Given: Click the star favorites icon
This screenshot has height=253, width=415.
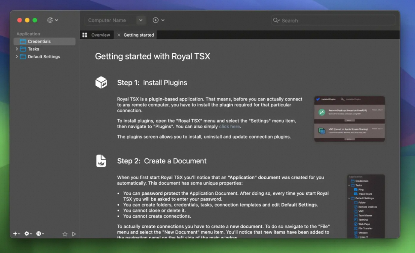Looking at the screenshot, I should [65, 234].
